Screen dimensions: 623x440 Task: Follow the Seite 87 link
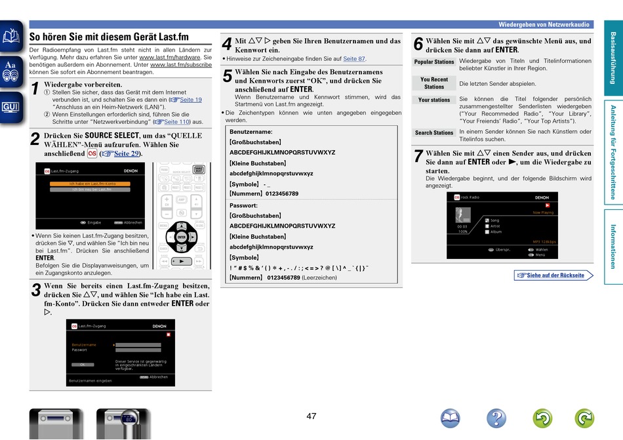coord(354,59)
